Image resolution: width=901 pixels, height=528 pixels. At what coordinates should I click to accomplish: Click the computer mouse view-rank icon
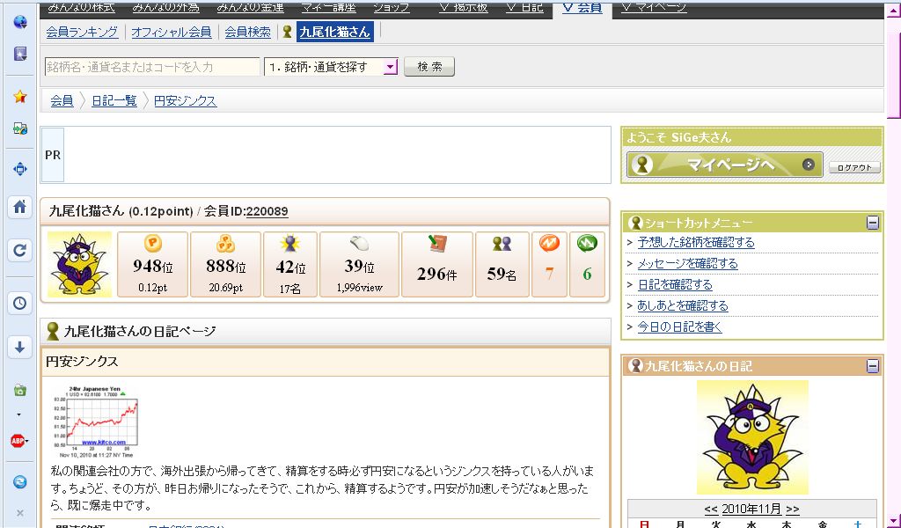[359, 245]
